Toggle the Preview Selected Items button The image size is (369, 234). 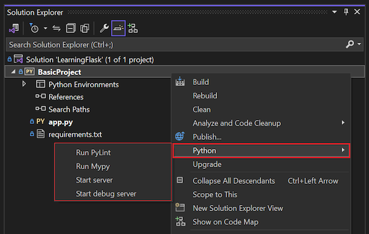pyautogui.click(x=118, y=28)
